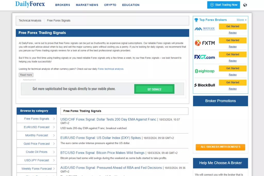
Task: Open USD/CHF Forex Signal article
Action: pyautogui.click(x=108, y=119)
